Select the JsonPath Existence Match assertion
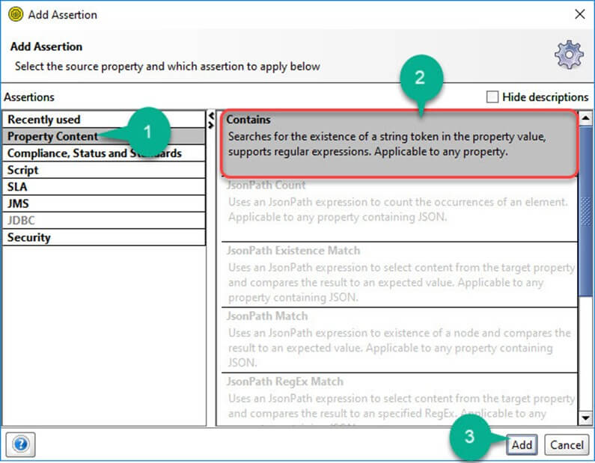This screenshot has width=595, height=463. click(x=400, y=274)
